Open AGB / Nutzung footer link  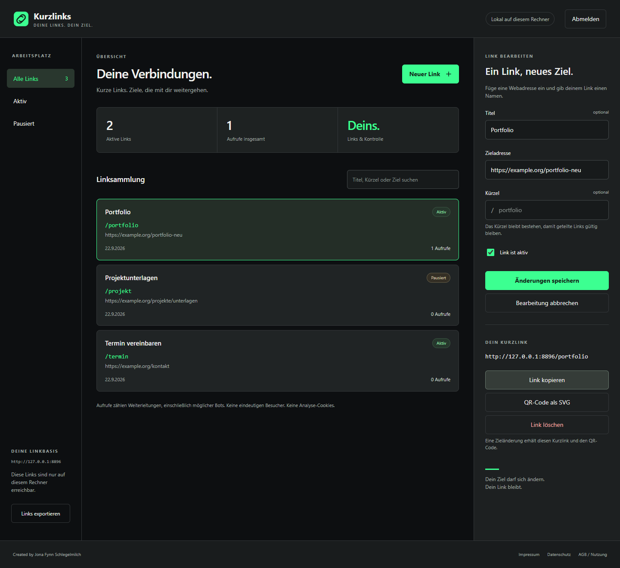click(x=592, y=554)
